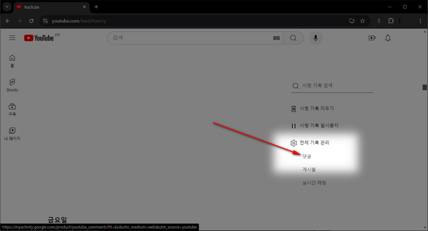Open the tab search dropdown arrow
428x231 pixels.
coord(7,7)
